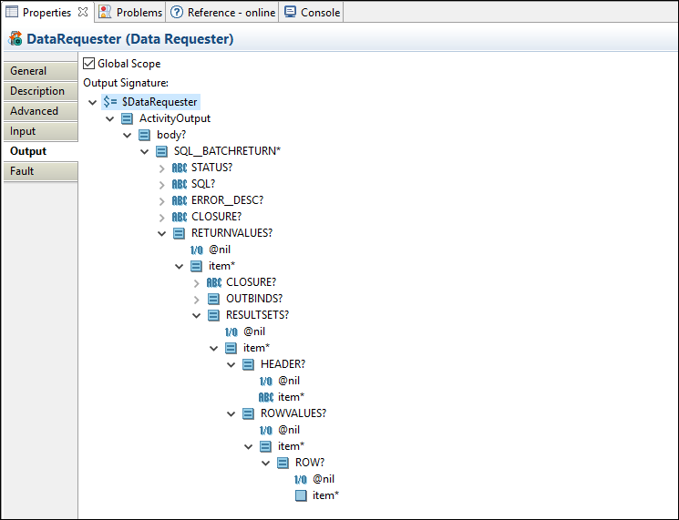Open the Input side tab
This screenshot has height=520, width=679.
(x=24, y=131)
